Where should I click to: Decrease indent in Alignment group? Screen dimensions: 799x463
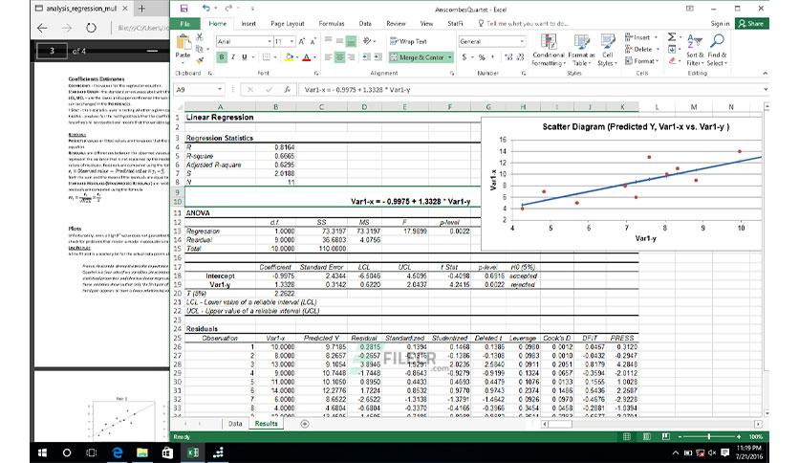pos(366,57)
